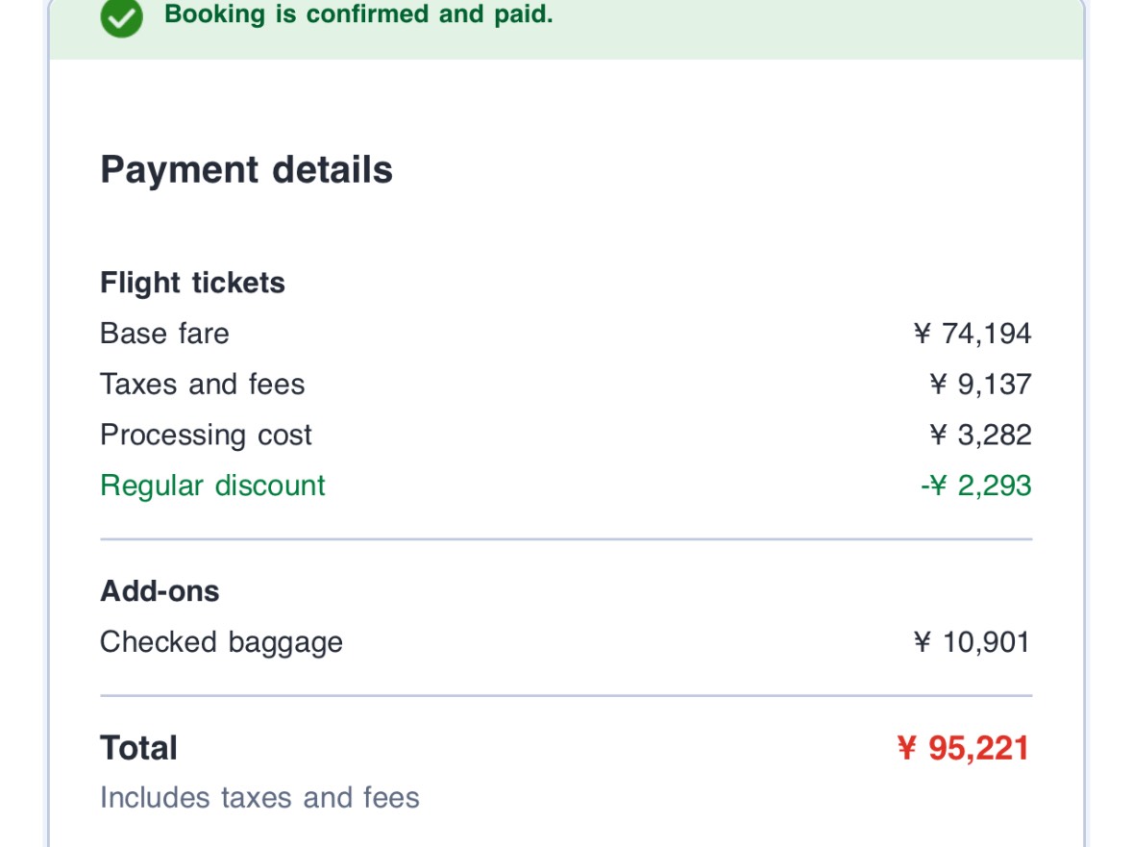The width and height of the screenshot is (1133, 847).
Task: Click the Add-ons section heading
Action: [160, 591]
